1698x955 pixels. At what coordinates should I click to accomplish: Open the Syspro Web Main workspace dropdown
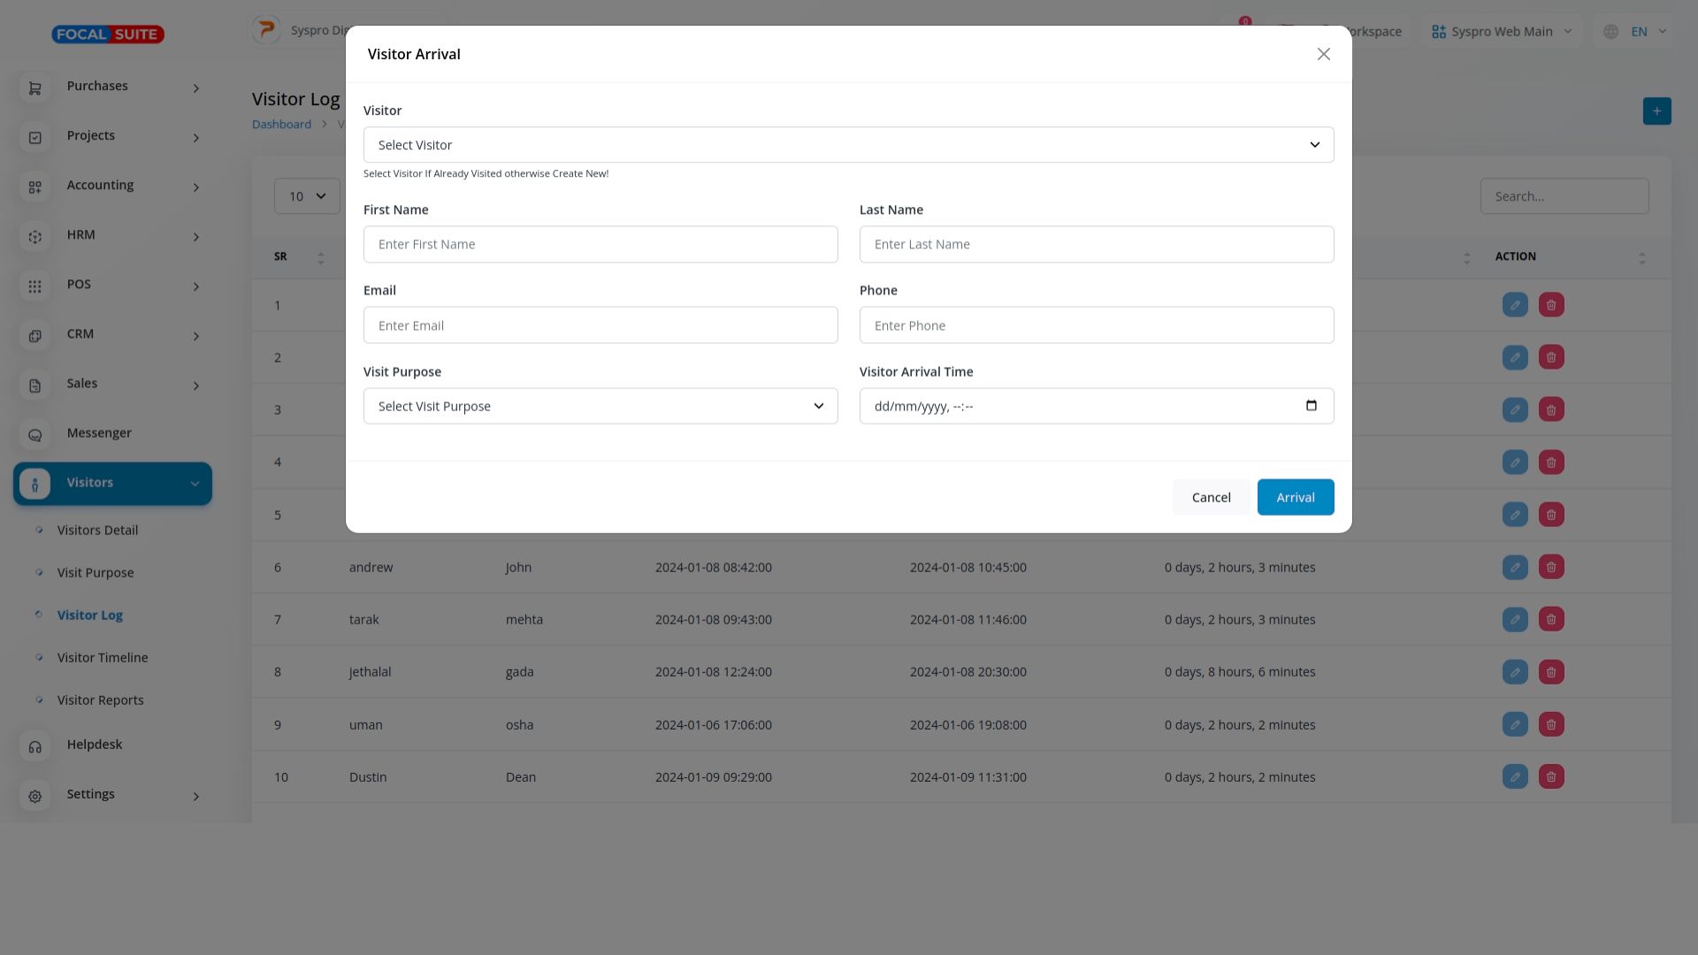coord(1501,32)
